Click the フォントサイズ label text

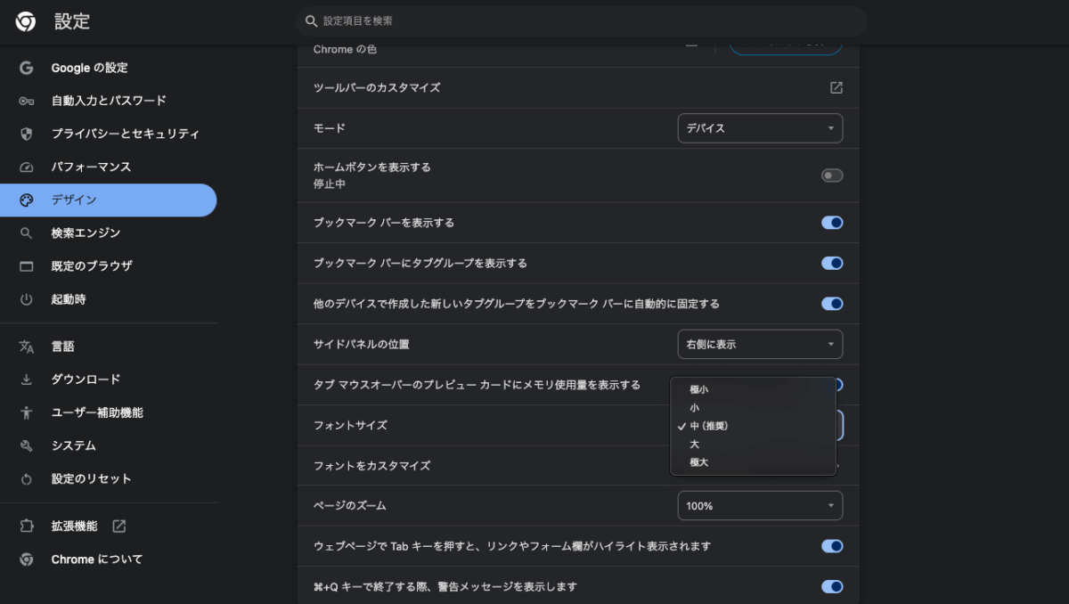pyautogui.click(x=350, y=426)
